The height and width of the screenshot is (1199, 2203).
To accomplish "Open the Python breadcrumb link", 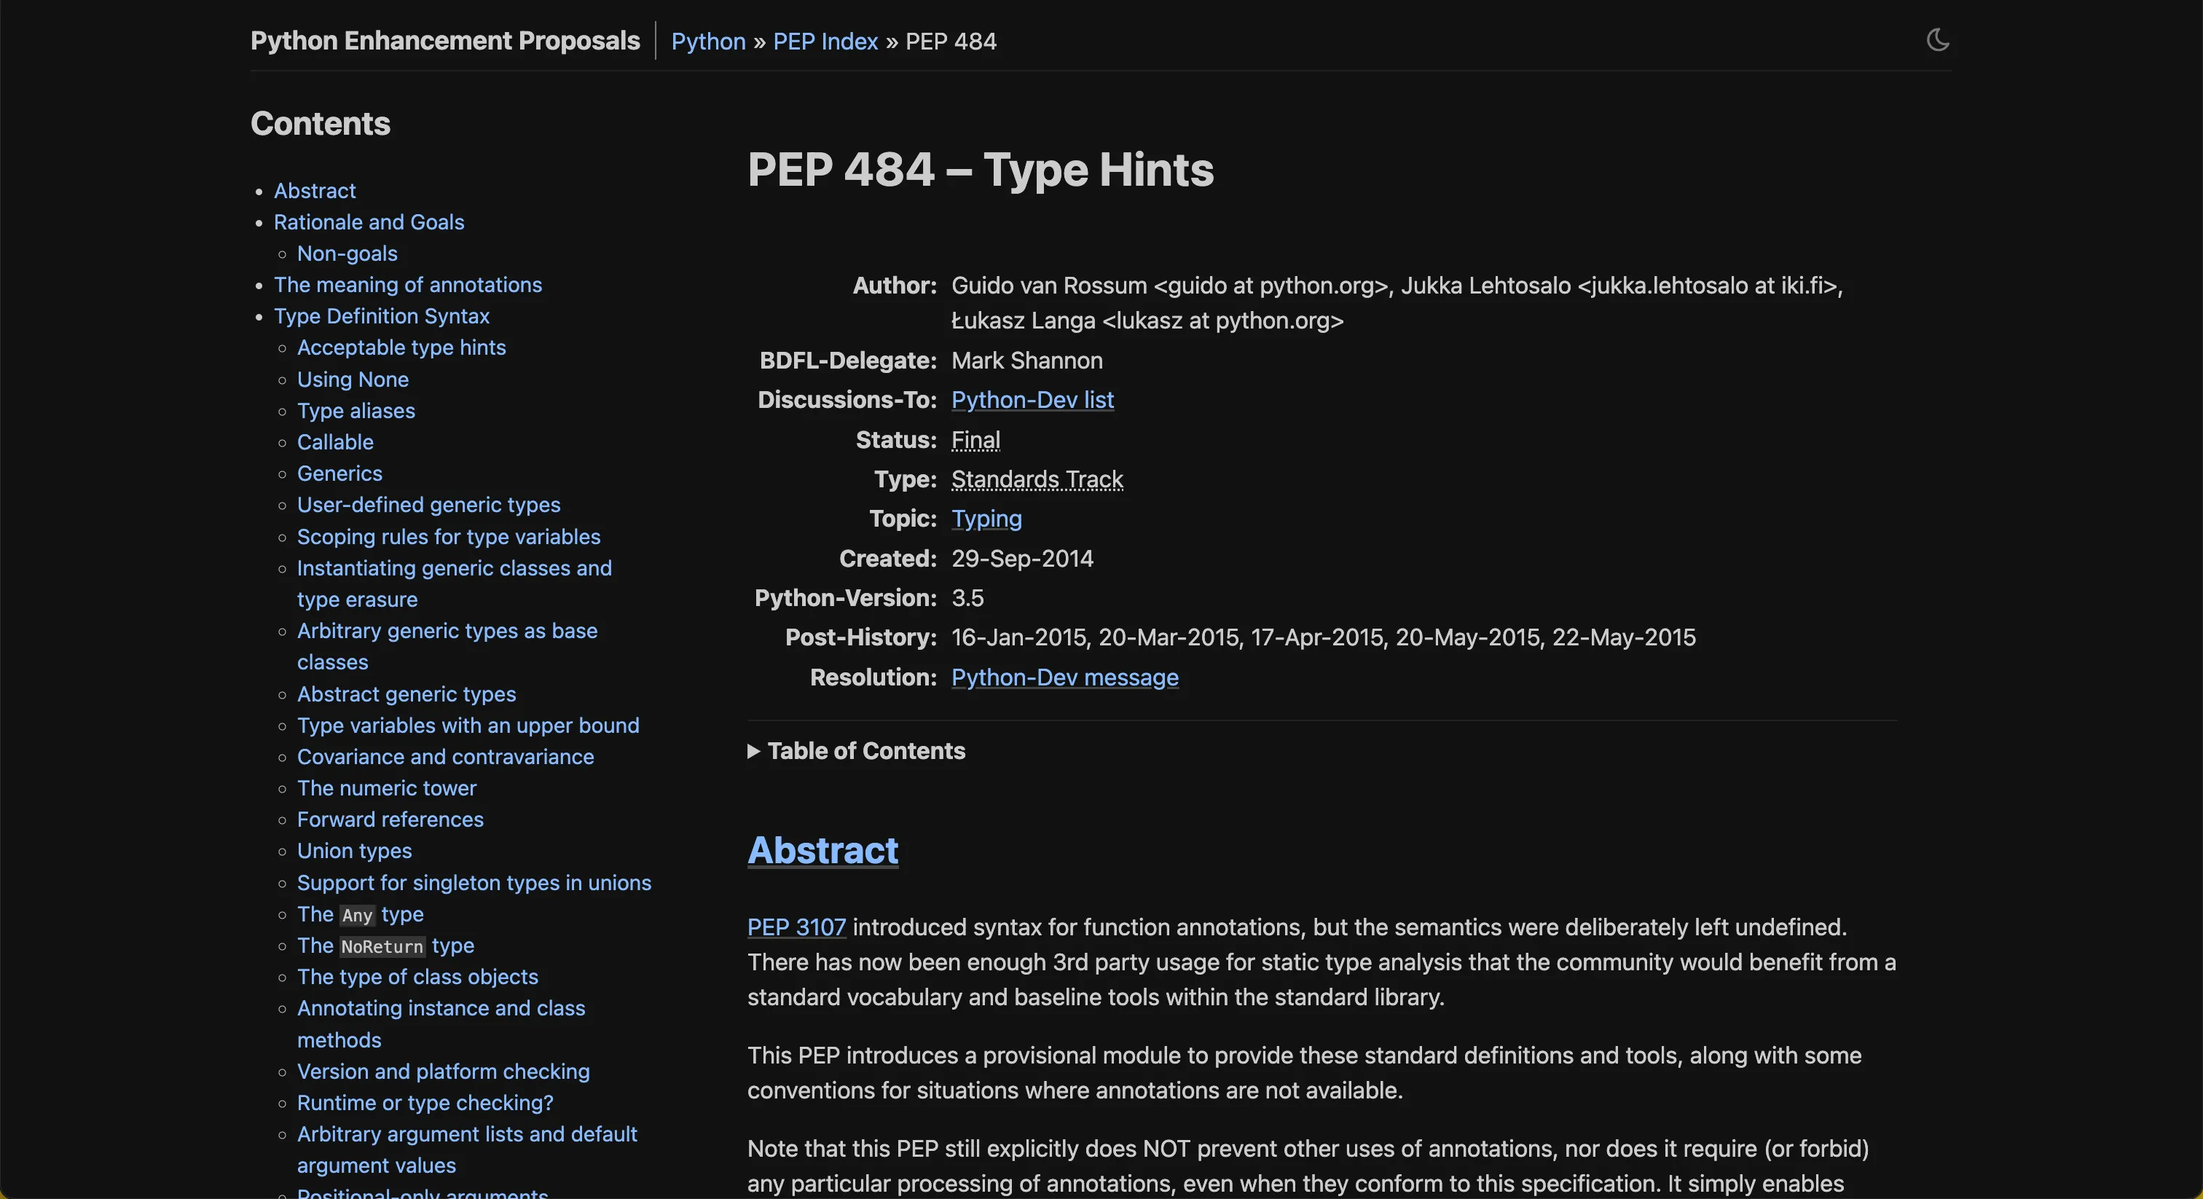I will [708, 41].
